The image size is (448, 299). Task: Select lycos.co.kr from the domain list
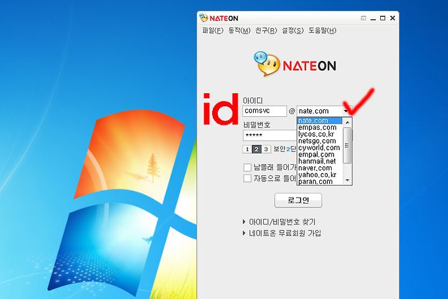319,134
